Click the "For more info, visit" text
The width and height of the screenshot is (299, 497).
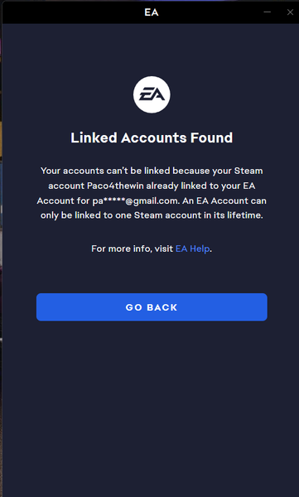pyautogui.click(x=133, y=248)
